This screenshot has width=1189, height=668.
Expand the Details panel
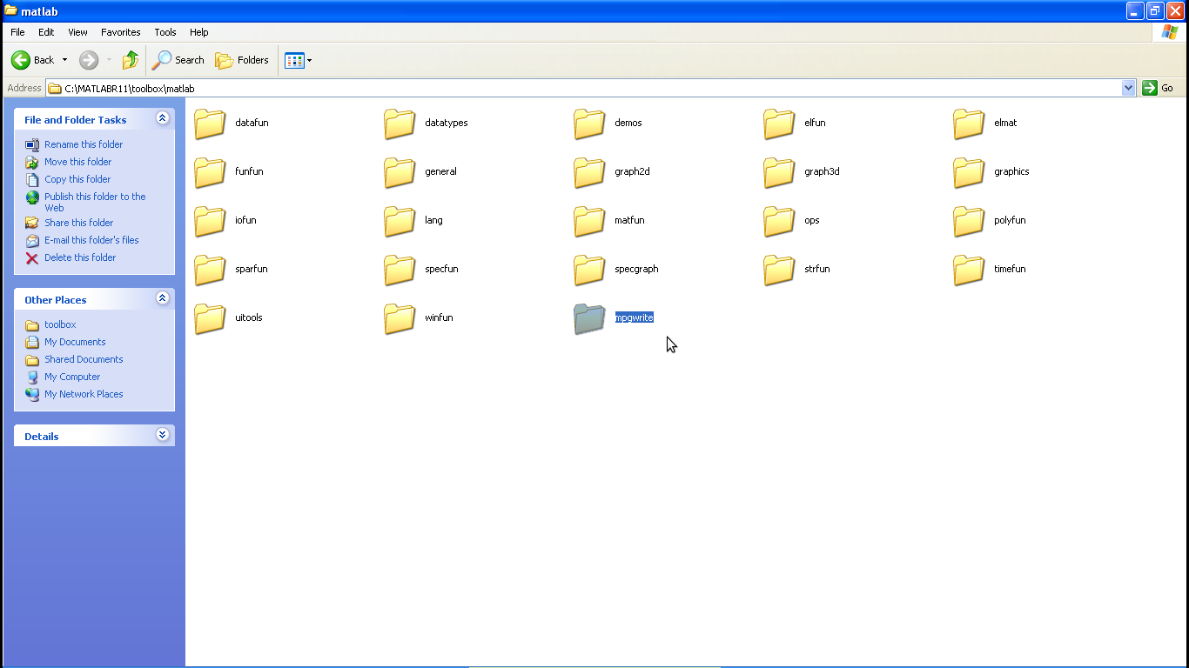[x=162, y=435]
